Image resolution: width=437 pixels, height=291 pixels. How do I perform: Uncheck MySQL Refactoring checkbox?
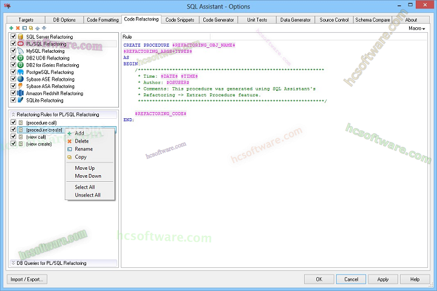(13, 51)
